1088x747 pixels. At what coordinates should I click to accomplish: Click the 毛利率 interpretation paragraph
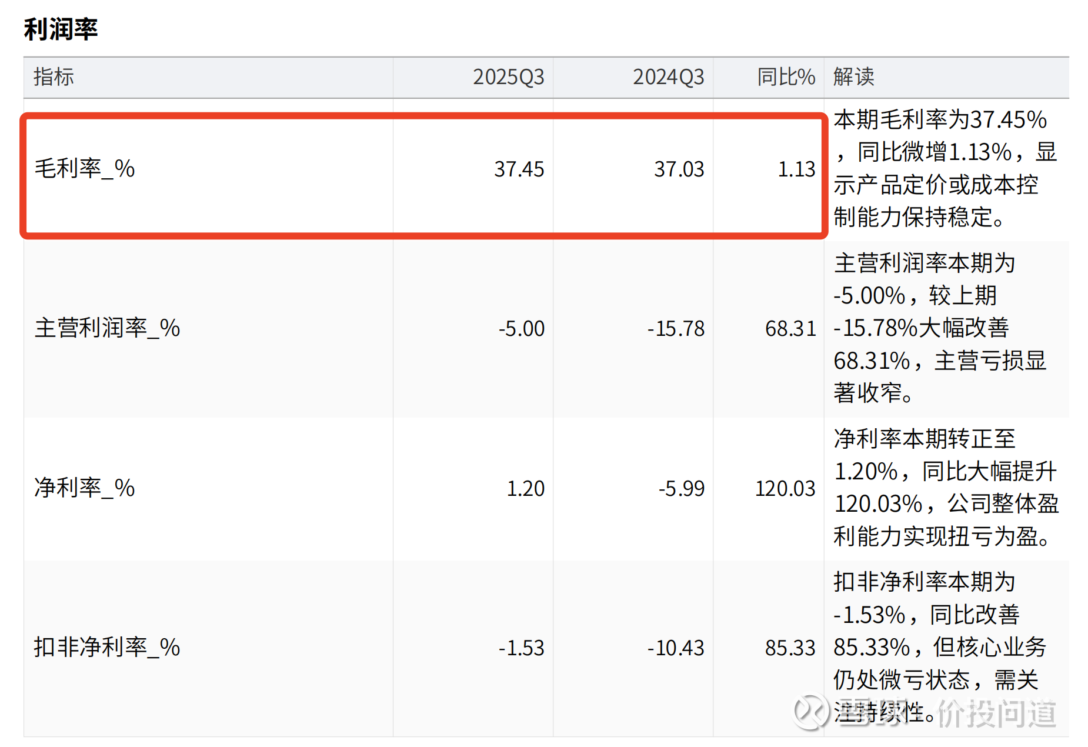coord(946,169)
